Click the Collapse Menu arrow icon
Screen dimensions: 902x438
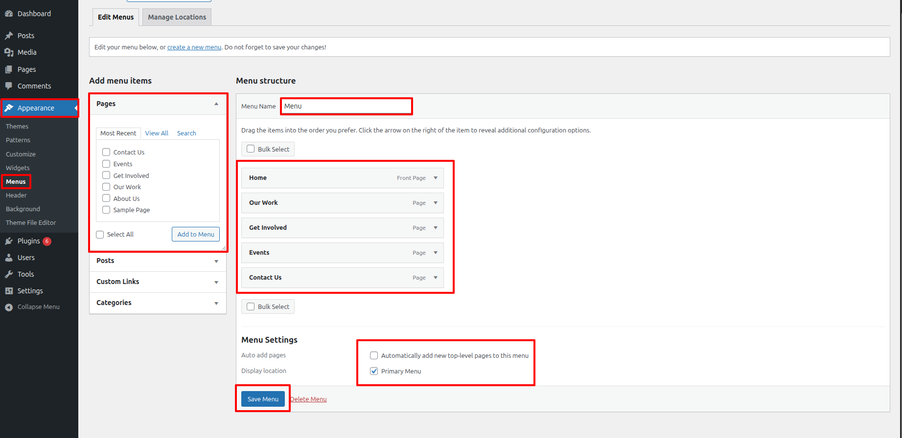[x=9, y=307]
